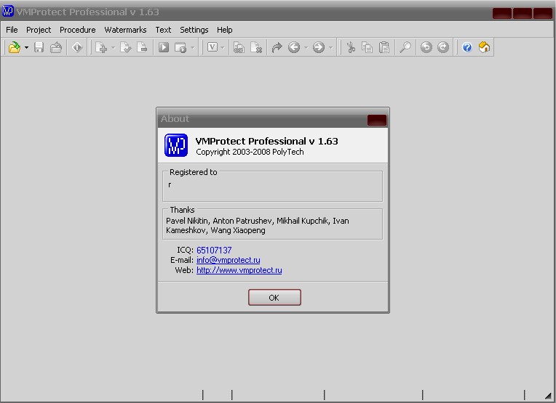Image resolution: width=556 pixels, height=403 pixels.
Task: Click the curved Go-to arrow icon
Action: click(x=277, y=47)
